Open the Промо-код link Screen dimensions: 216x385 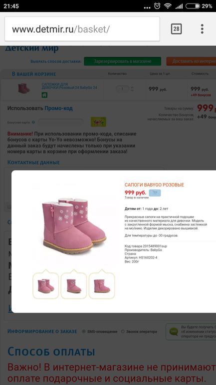point(58,108)
